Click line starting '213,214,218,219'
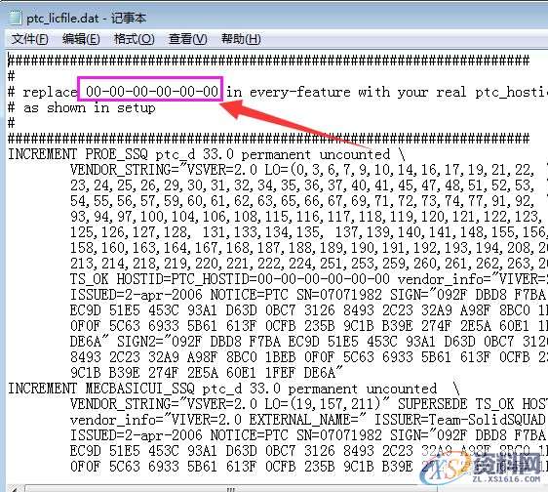 (308, 264)
